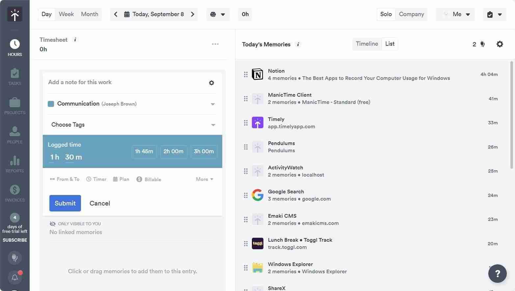Go to the next day
The width and height of the screenshot is (515, 291).
click(x=193, y=14)
